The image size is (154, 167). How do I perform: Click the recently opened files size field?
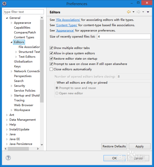coord(124,37)
